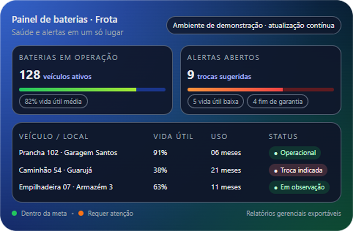Open the Prancha 102 · Garagem Santos row

tap(68, 153)
